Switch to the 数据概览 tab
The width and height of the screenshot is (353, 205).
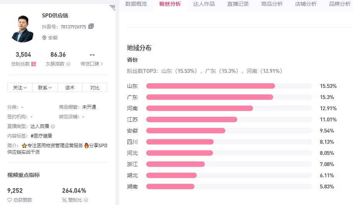point(136,4)
